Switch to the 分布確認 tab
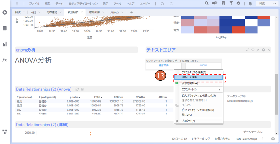Image resolution: width=280 pixels, height=144 pixels. (52, 12)
